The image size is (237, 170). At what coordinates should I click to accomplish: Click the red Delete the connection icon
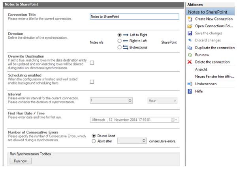click(x=190, y=62)
